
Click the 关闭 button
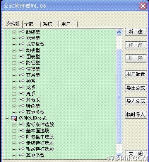coord(136,154)
